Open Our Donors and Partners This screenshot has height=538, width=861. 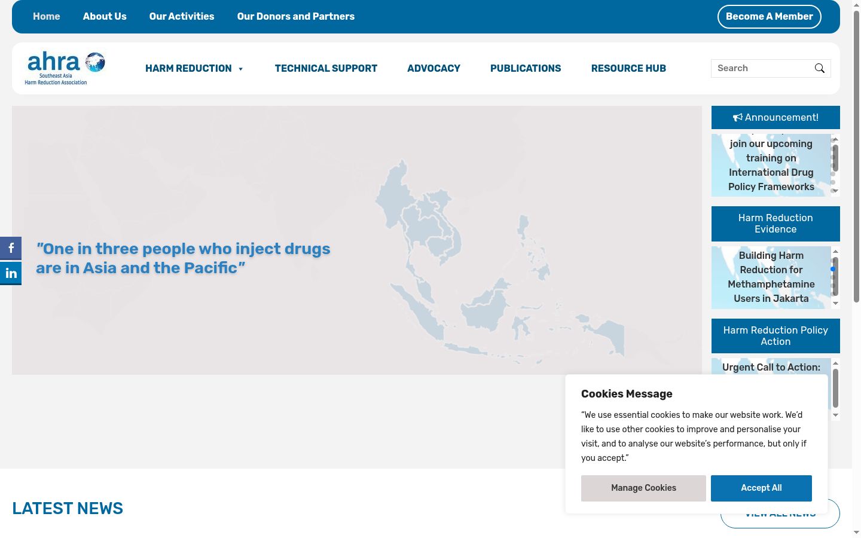(296, 17)
